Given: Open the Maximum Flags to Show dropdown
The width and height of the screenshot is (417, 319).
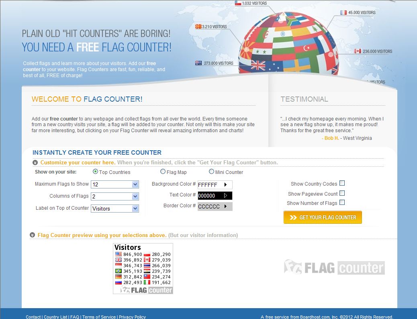Looking at the screenshot, I should [x=115, y=184].
